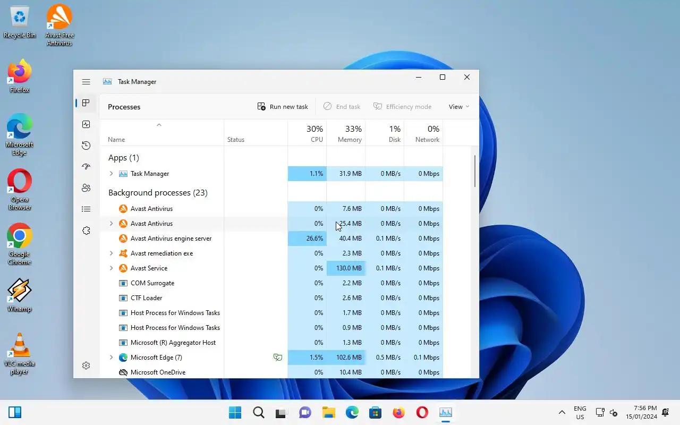
Task: Open the App history page in sidebar
Action: [x=86, y=146]
